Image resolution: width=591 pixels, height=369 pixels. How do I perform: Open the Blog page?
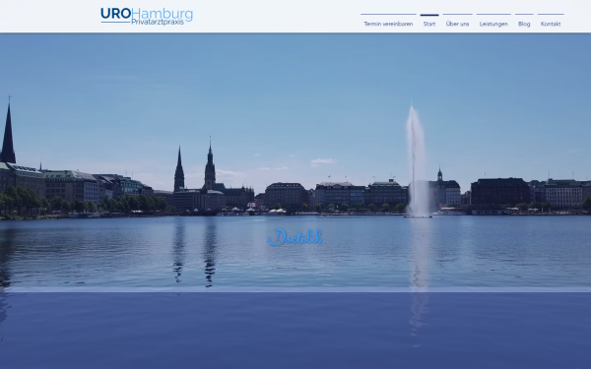524,24
